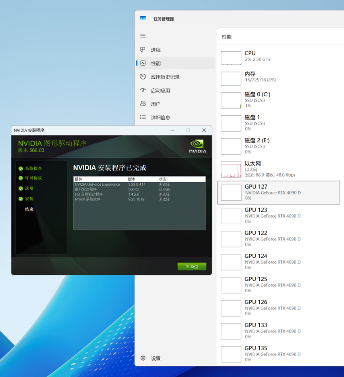
Task: Select 磁盘 0 (C:) graph thumbnail
Action: click(231, 100)
